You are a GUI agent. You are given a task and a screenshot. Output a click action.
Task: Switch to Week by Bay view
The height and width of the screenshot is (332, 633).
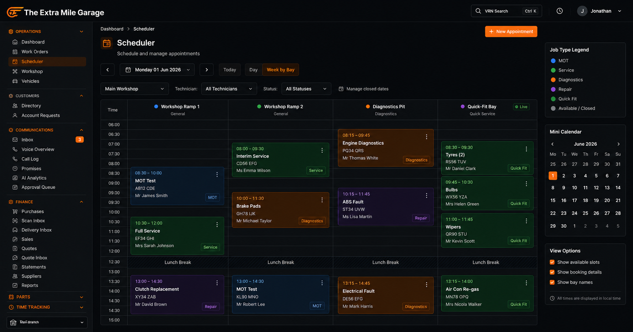(280, 70)
